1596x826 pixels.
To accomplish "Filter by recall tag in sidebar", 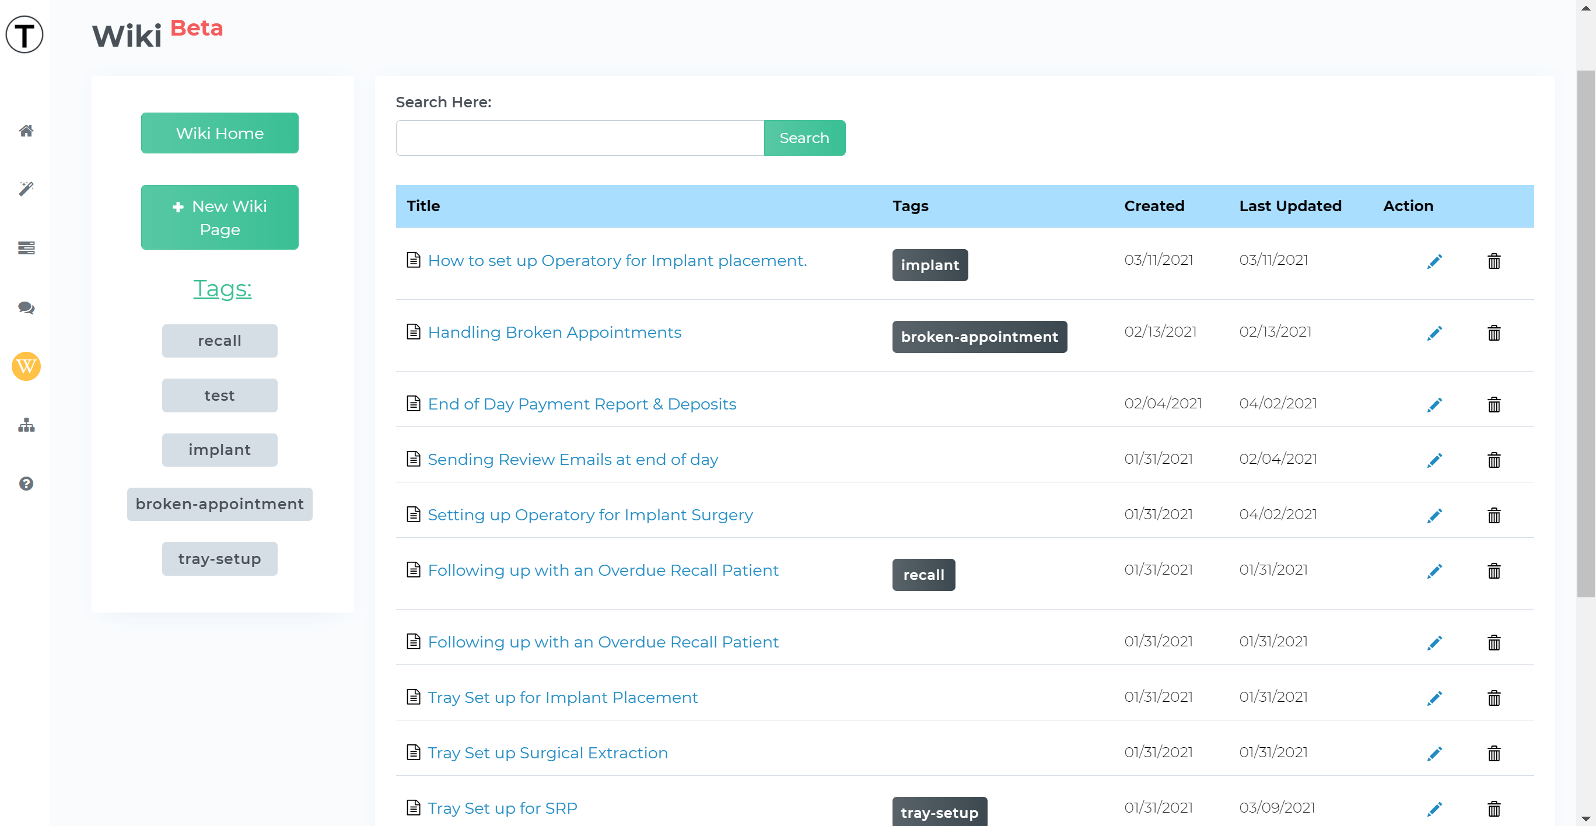I will pyautogui.click(x=219, y=341).
